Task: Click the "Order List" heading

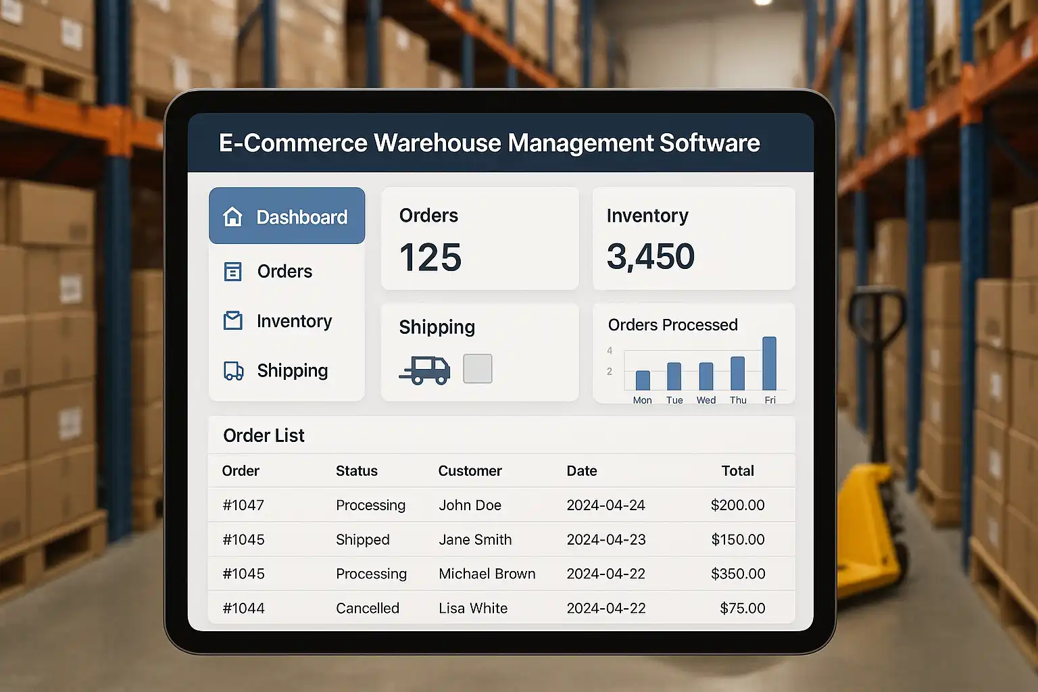Action: [264, 436]
